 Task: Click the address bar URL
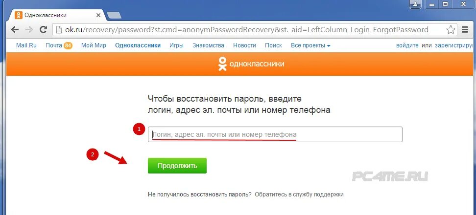[246, 30]
